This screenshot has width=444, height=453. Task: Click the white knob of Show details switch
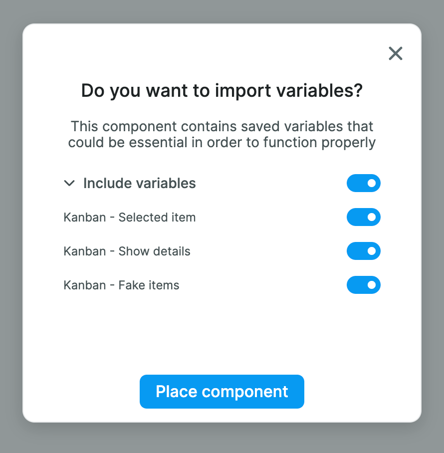(x=372, y=251)
